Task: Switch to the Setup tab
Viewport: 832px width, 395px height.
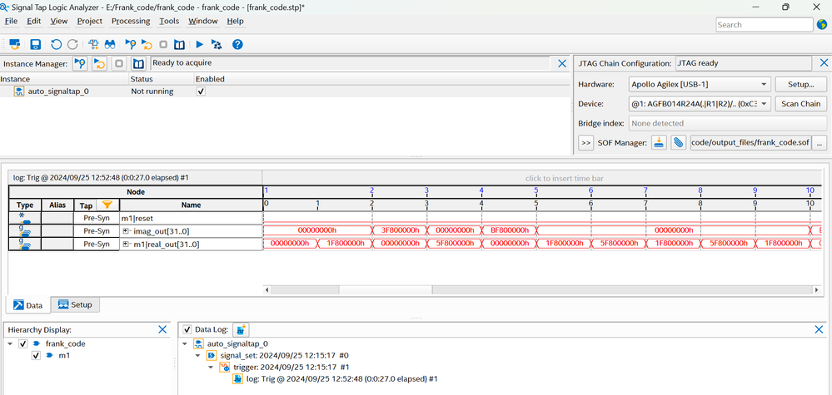Action: click(75, 304)
